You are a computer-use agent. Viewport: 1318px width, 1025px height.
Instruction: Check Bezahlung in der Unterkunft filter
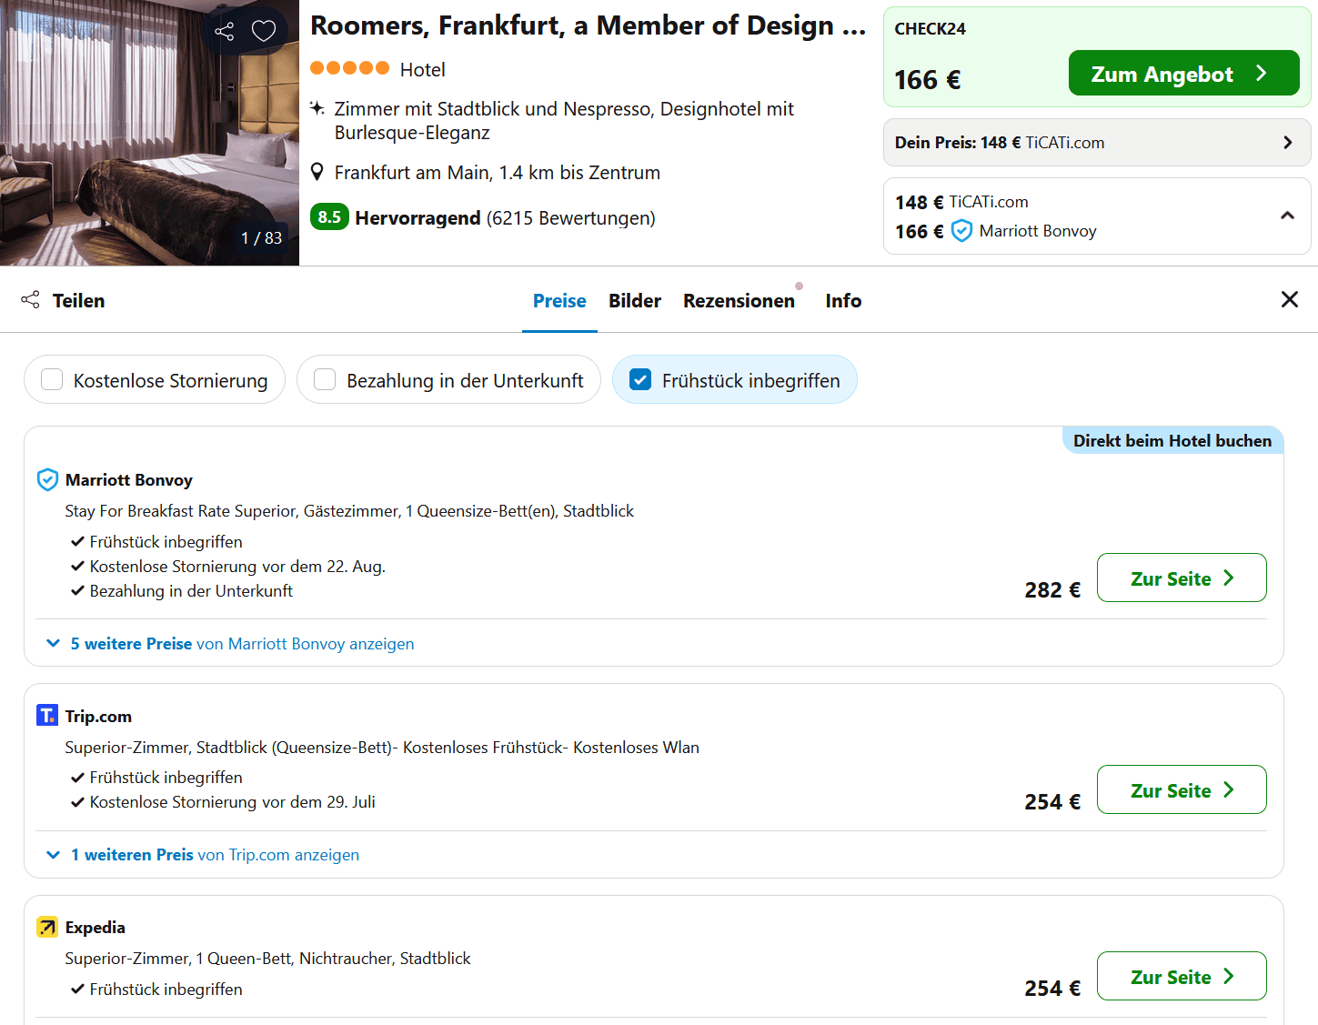pyautogui.click(x=325, y=380)
